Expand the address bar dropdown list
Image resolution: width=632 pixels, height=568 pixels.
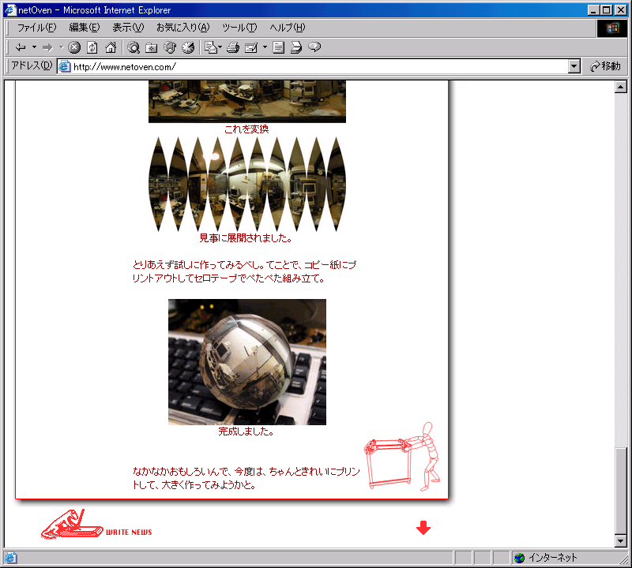point(574,66)
